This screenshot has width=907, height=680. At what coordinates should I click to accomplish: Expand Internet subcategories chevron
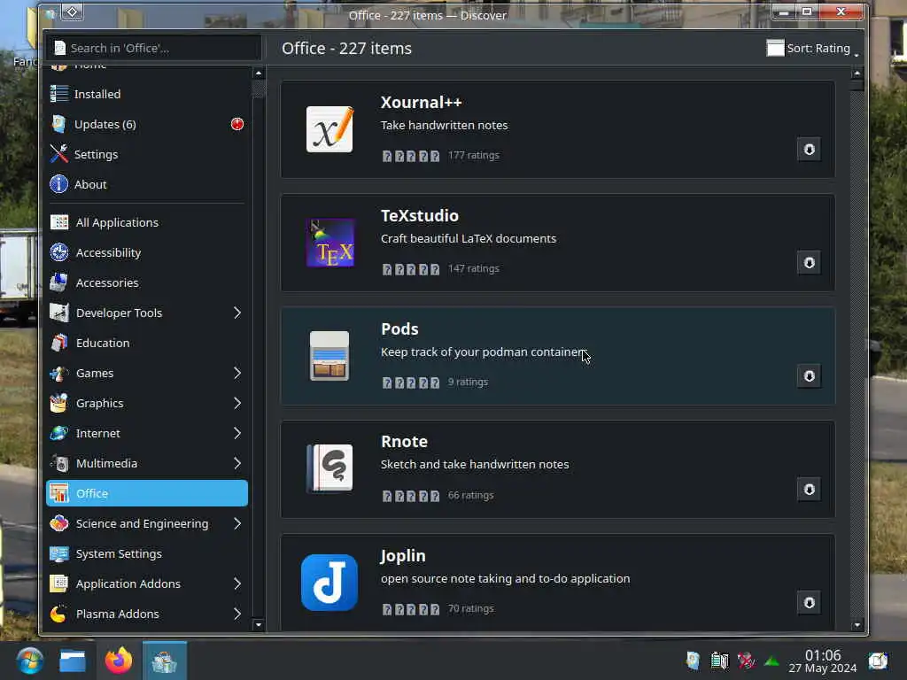[x=237, y=433]
